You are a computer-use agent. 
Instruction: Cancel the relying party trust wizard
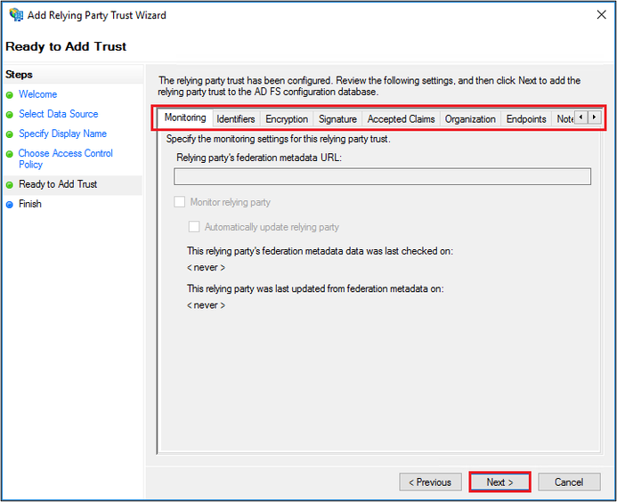[x=569, y=482]
